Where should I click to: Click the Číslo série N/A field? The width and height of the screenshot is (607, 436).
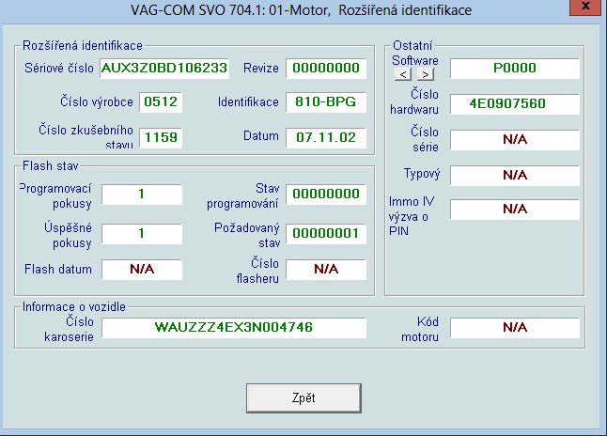(x=515, y=139)
